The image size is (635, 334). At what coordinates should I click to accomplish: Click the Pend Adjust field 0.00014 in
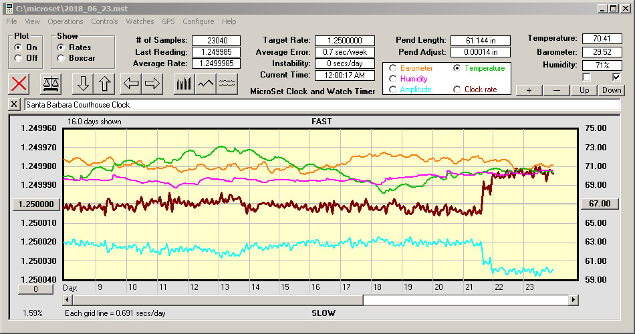pos(481,52)
